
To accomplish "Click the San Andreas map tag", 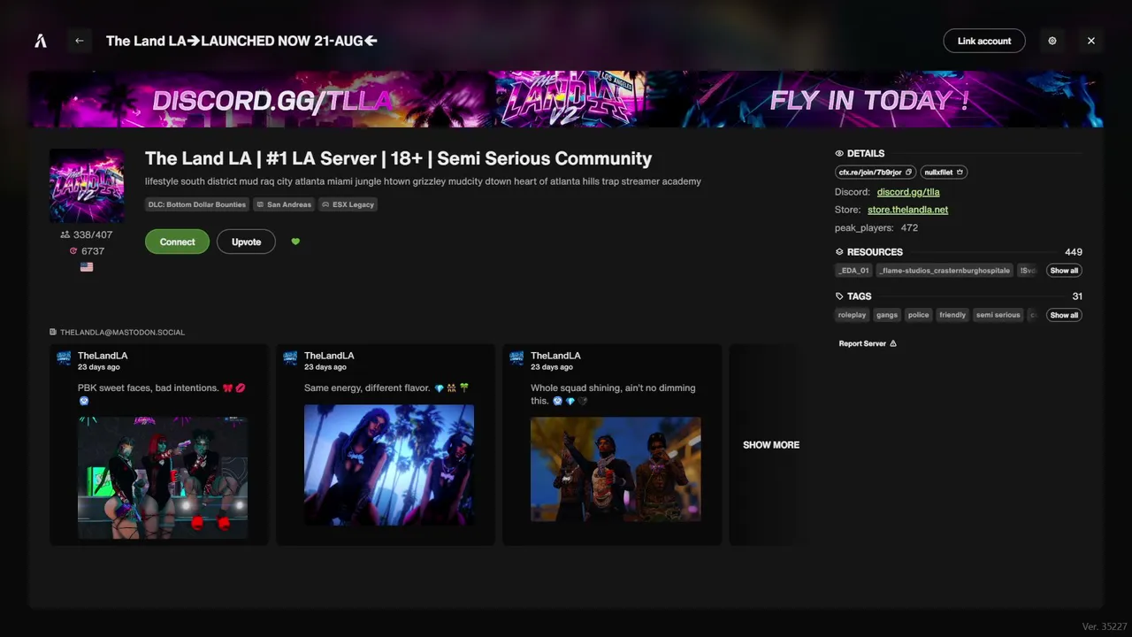I will pyautogui.click(x=285, y=204).
